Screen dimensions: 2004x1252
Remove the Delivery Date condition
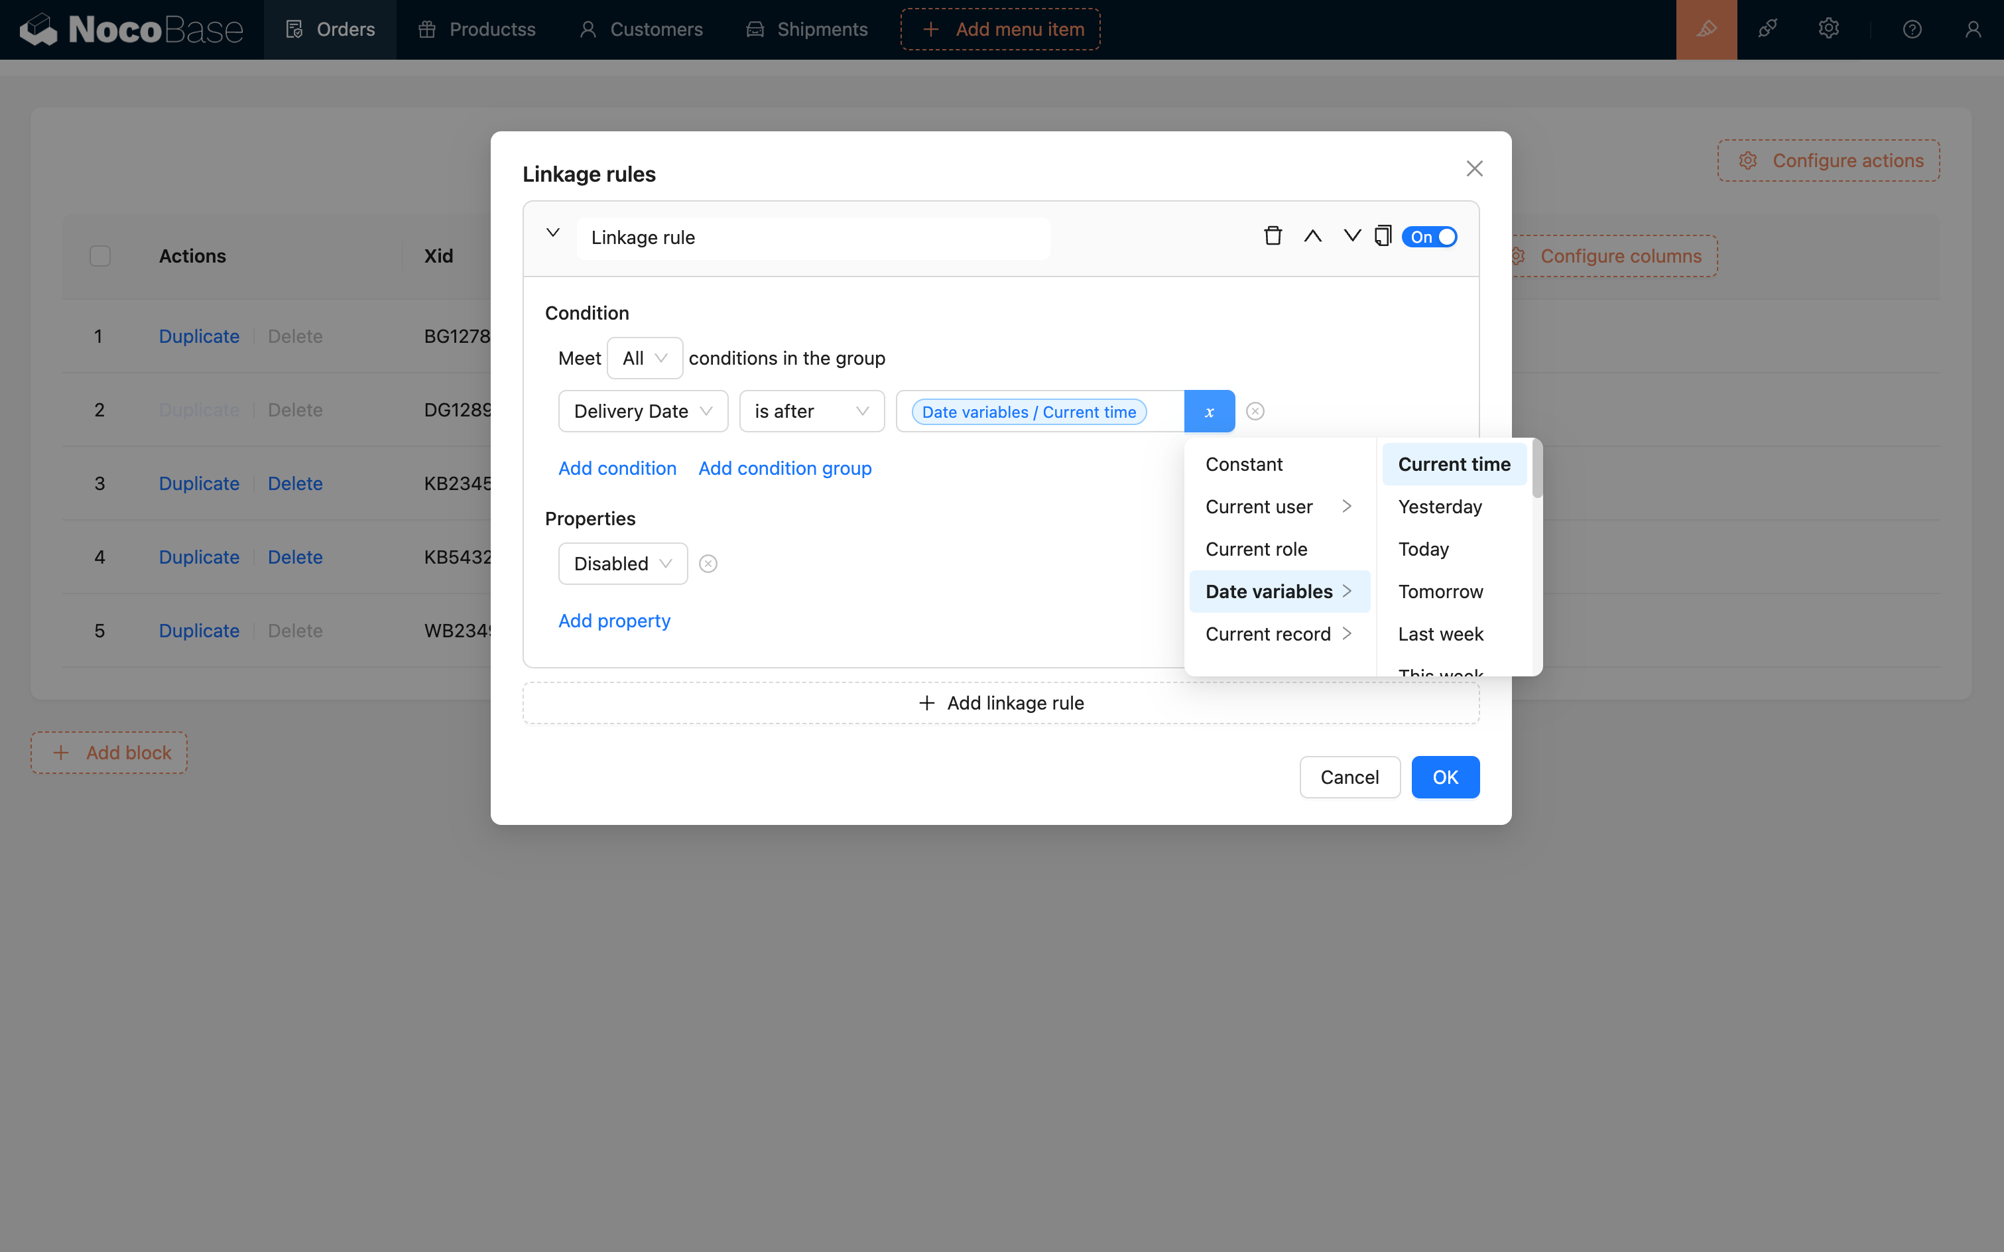[1255, 412]
